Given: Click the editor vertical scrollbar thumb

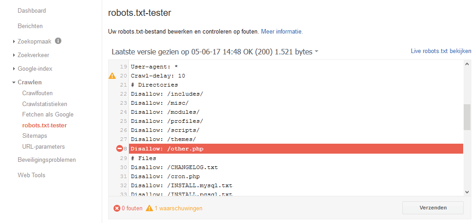Looking at the screenshot, I should point(467,117).
